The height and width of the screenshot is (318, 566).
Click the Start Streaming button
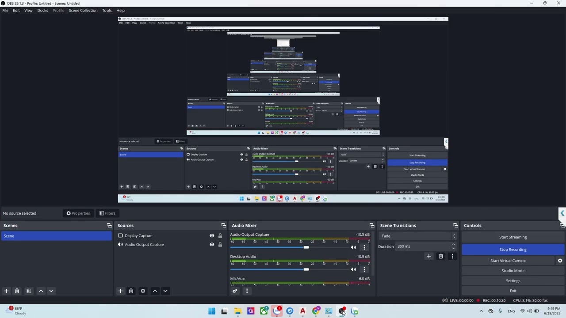513,237
